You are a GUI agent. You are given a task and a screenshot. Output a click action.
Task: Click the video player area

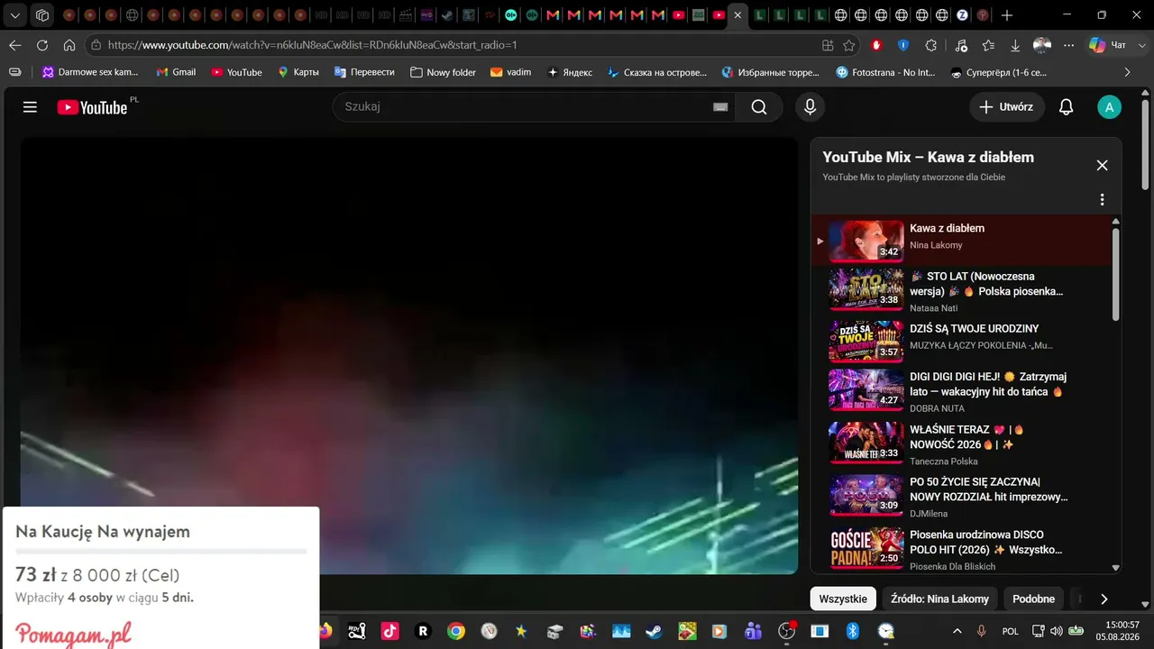[409, 355]
